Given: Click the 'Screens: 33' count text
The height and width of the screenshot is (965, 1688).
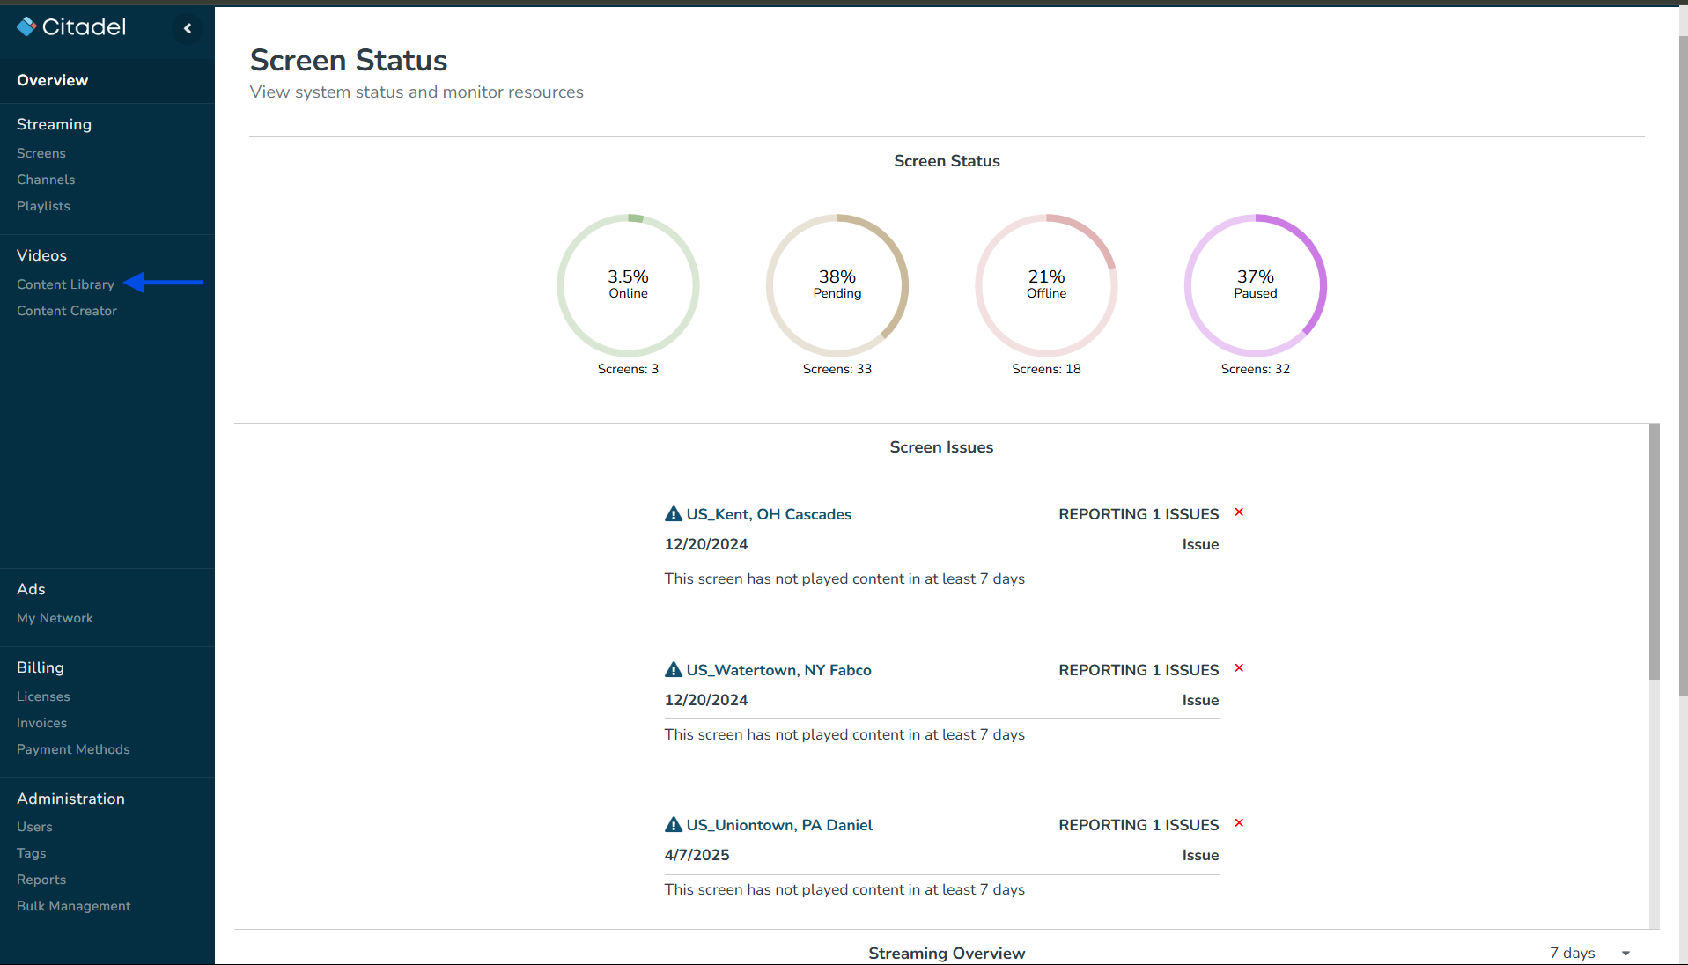Looking at the screenshot, I should [837, 369].
